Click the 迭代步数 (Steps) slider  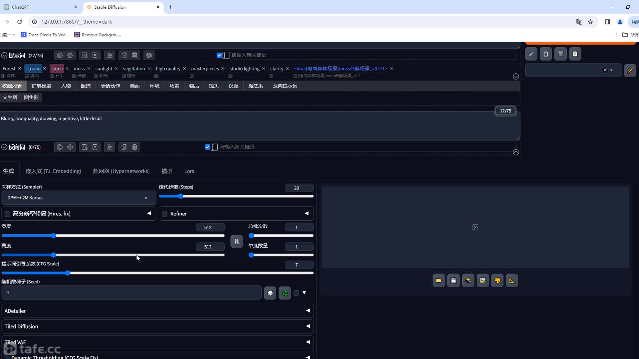click(x=236, y=196)
